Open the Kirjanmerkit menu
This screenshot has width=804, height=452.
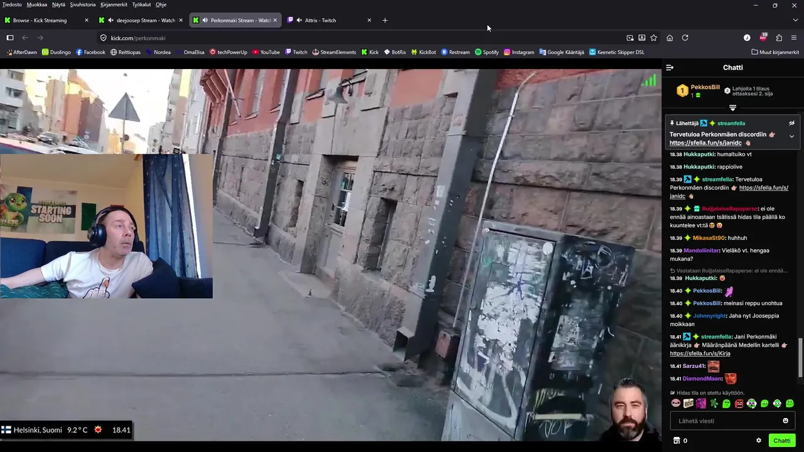pos(114,4)
